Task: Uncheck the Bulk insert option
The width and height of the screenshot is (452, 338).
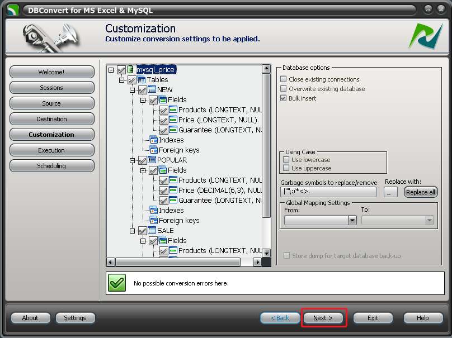Action: (x=284, y=98)
